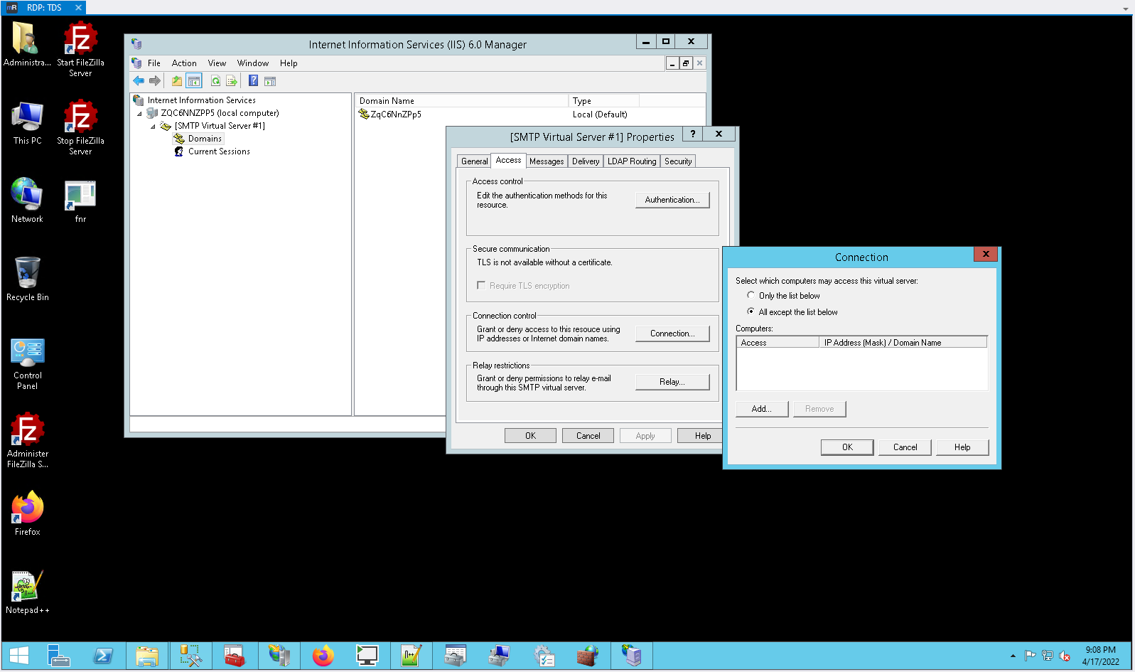Click the Export List toolbar icon
The height and width of the screenshot is (672, 1135).
[x=232, y=81]
